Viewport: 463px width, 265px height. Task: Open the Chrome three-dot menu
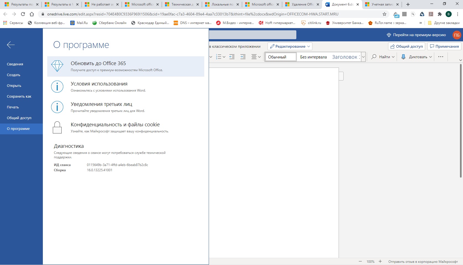[457, 14]
